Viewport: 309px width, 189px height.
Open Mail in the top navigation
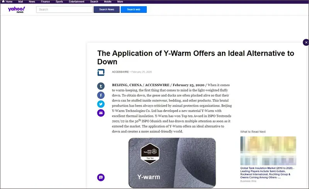point(20,2)
